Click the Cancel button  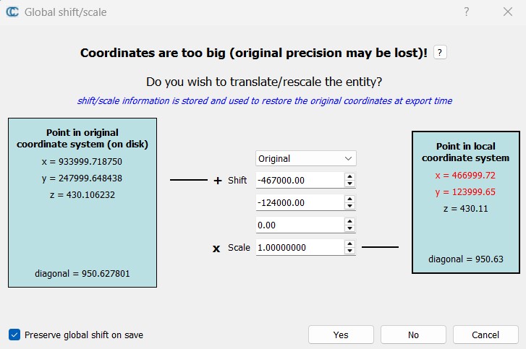(x=485, y=335)
